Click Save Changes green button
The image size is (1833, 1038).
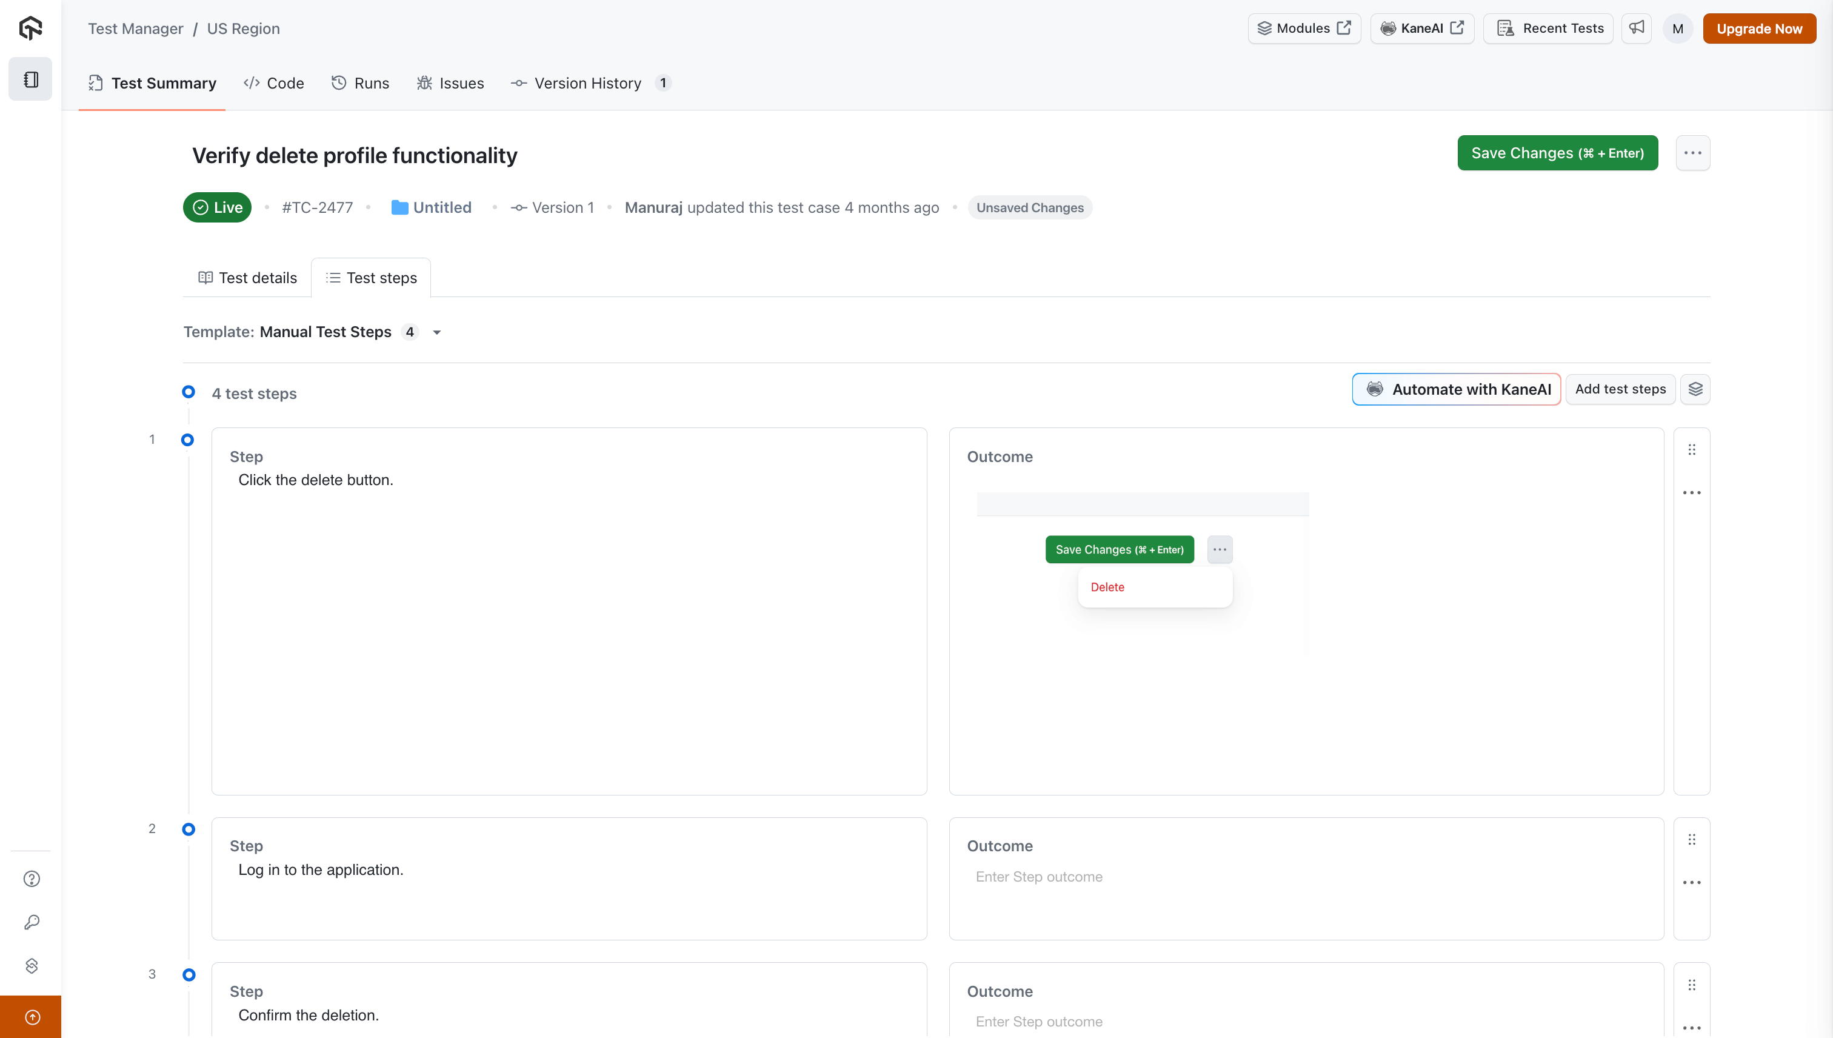[x=1557, y=153]
